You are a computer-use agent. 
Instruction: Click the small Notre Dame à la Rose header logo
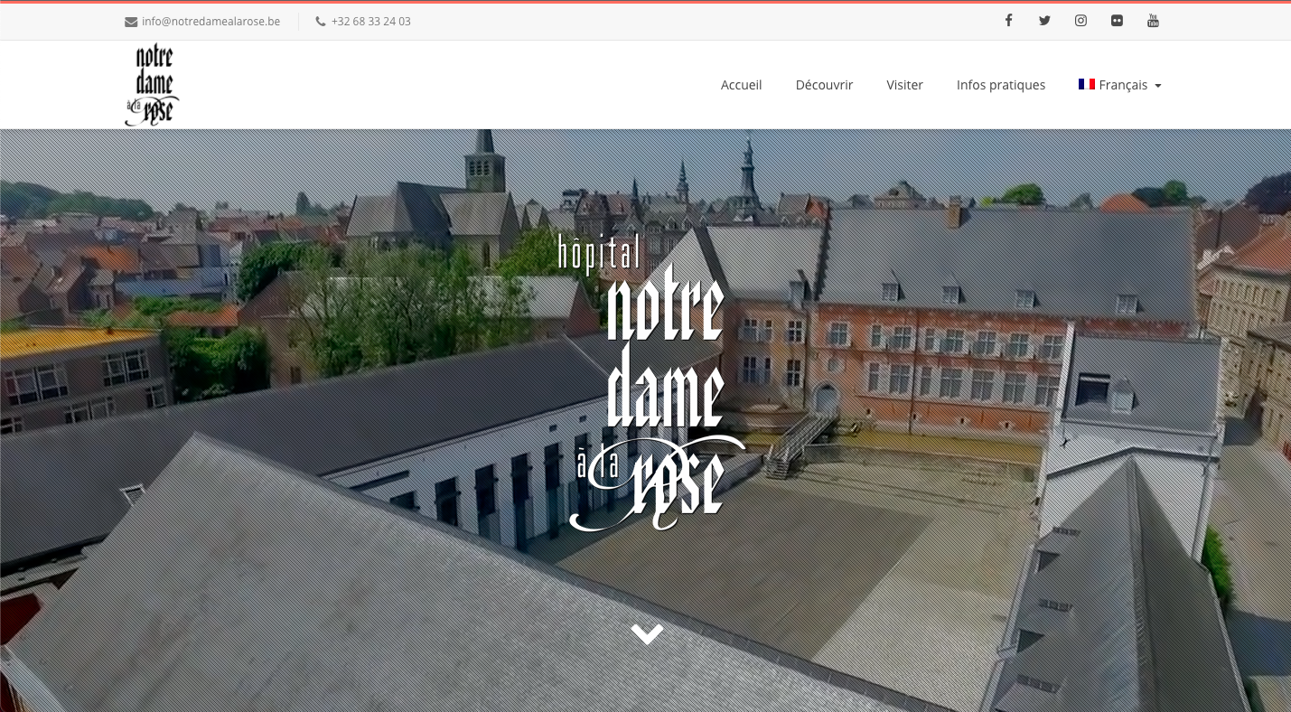click(x=152, y=85)
